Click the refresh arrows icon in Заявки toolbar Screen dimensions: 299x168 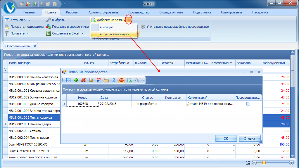pyautogui.click(x=114, y=80)
